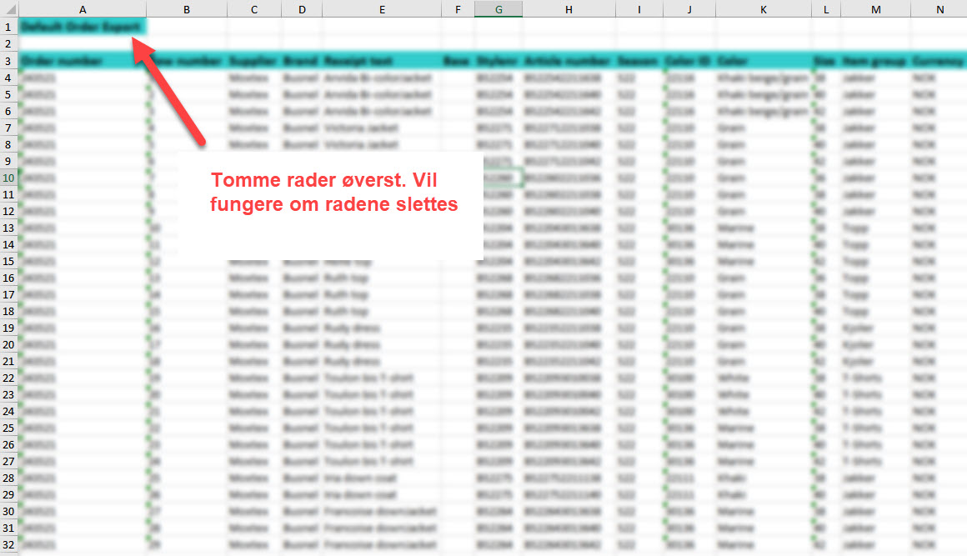The image size is (967, 556).
Task: Select column N header
Action: (939, 8)
